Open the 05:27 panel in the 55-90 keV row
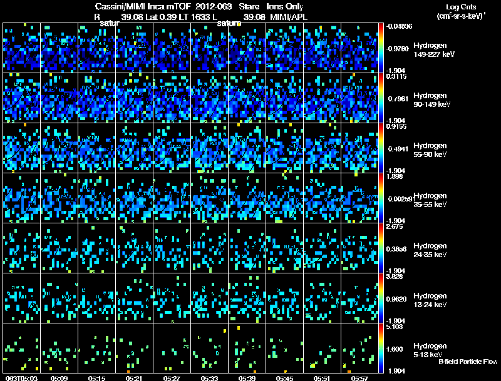Screen dimensions: 501x381 pyautogui.click(x=172, y=148)
